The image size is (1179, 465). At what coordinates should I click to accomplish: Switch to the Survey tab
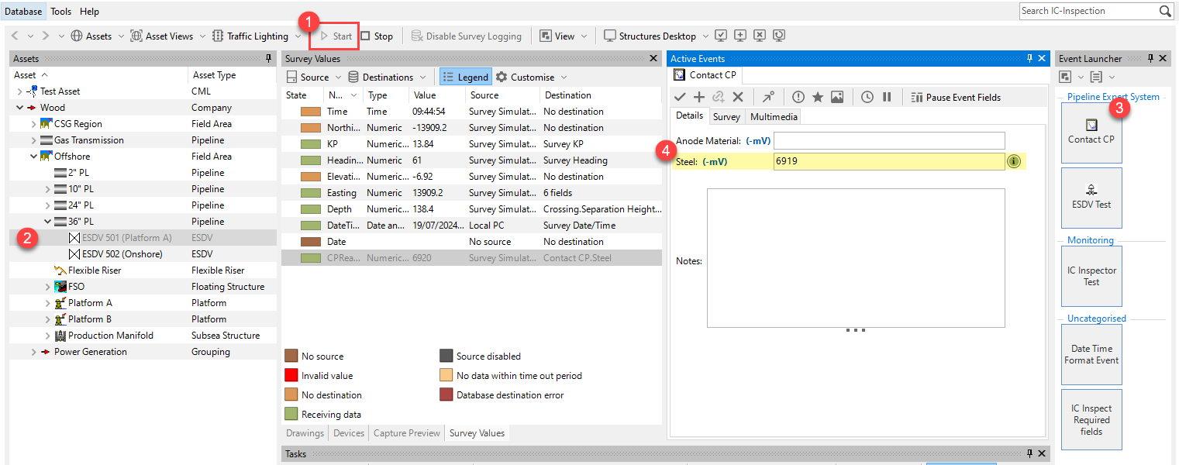click(726, 117)
